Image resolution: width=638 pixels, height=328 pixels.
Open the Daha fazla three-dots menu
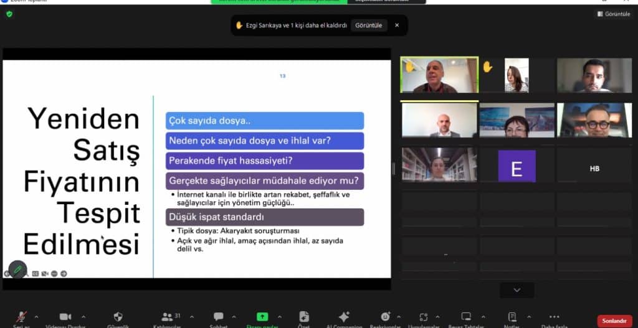click(x=554, y=317)
